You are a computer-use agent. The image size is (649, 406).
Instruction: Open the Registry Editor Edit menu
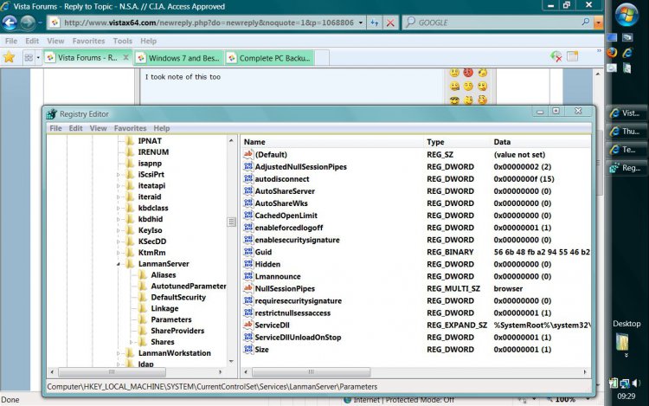(x=75, y=128)
